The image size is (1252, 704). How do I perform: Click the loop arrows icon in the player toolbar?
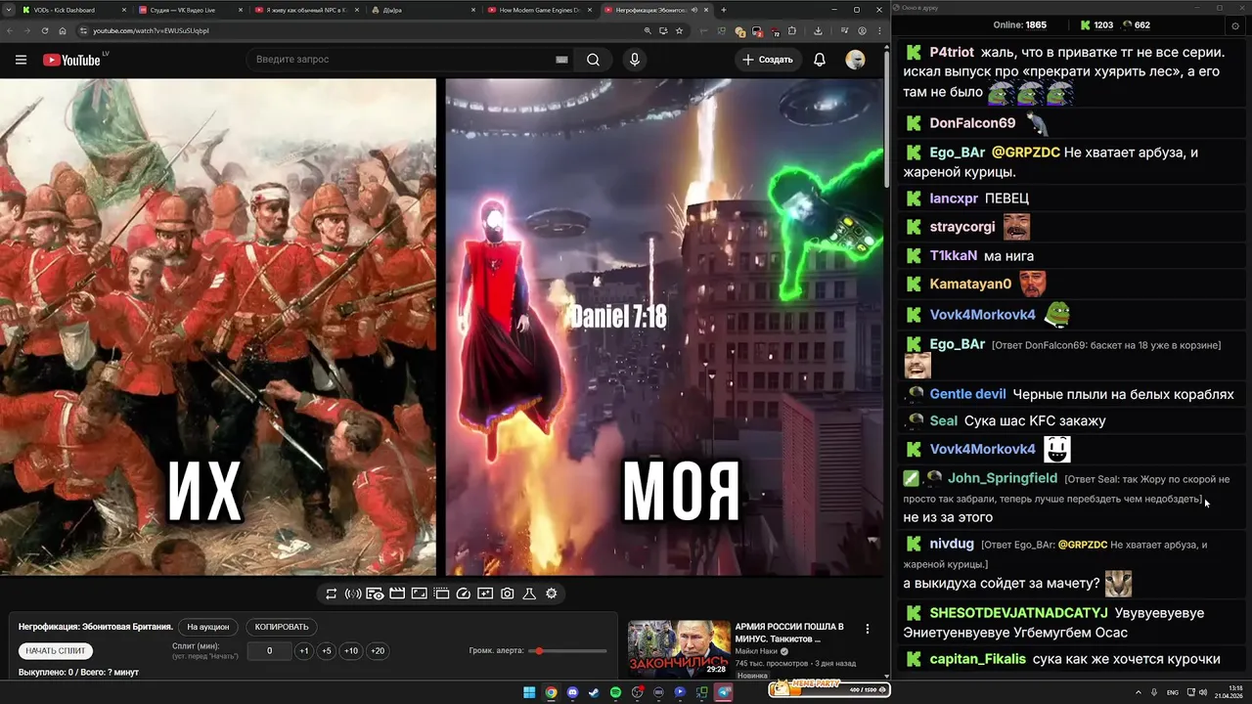332,594
